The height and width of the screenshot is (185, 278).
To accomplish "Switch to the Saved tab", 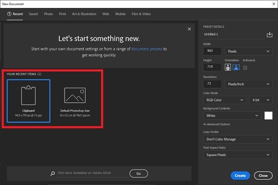I will point(33,14).
